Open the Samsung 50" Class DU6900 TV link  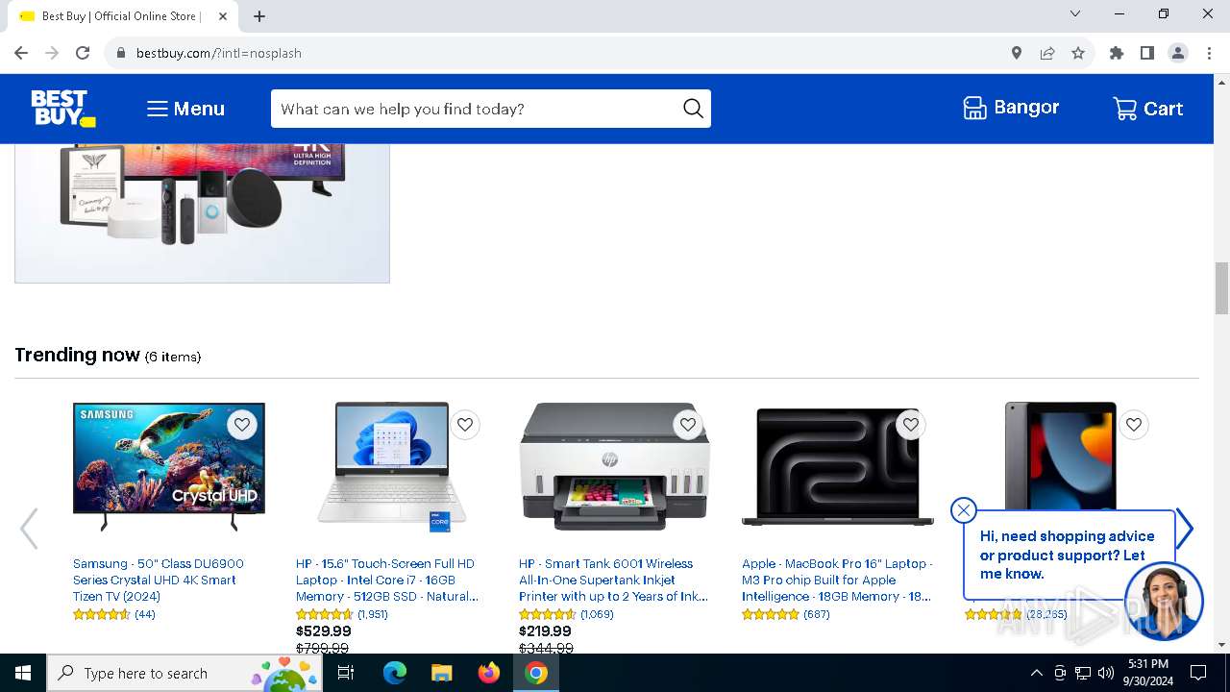[x=159, y=580]
